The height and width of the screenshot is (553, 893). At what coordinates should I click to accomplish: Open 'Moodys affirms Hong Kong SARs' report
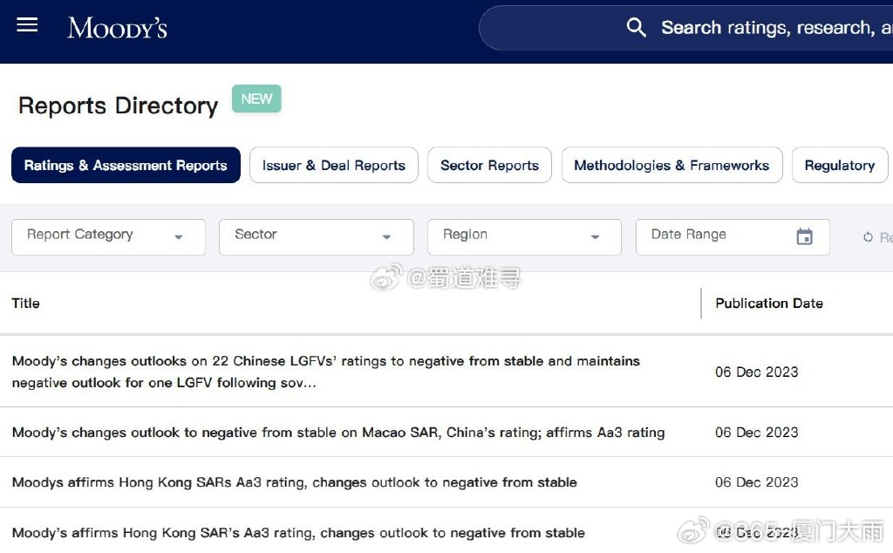[x=295, y=482]
